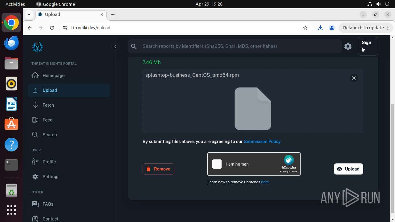
Task: Open the Fetch sidebar item
Action: click(x=69, y=105)
